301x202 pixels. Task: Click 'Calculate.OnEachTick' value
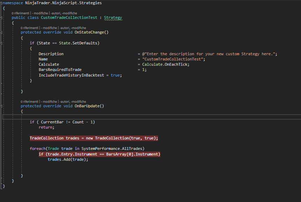(165, 64)
